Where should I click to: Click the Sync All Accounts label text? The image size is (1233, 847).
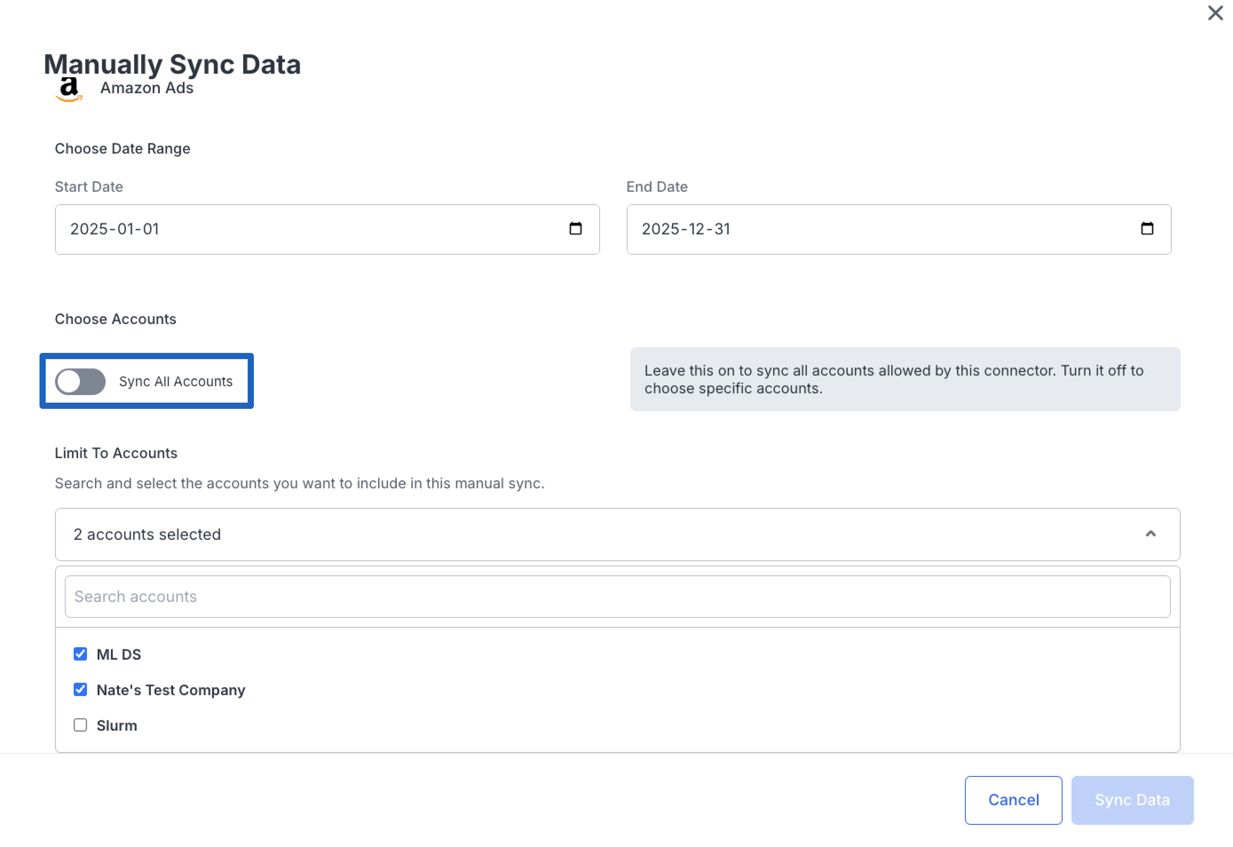[x=176, y=382]
